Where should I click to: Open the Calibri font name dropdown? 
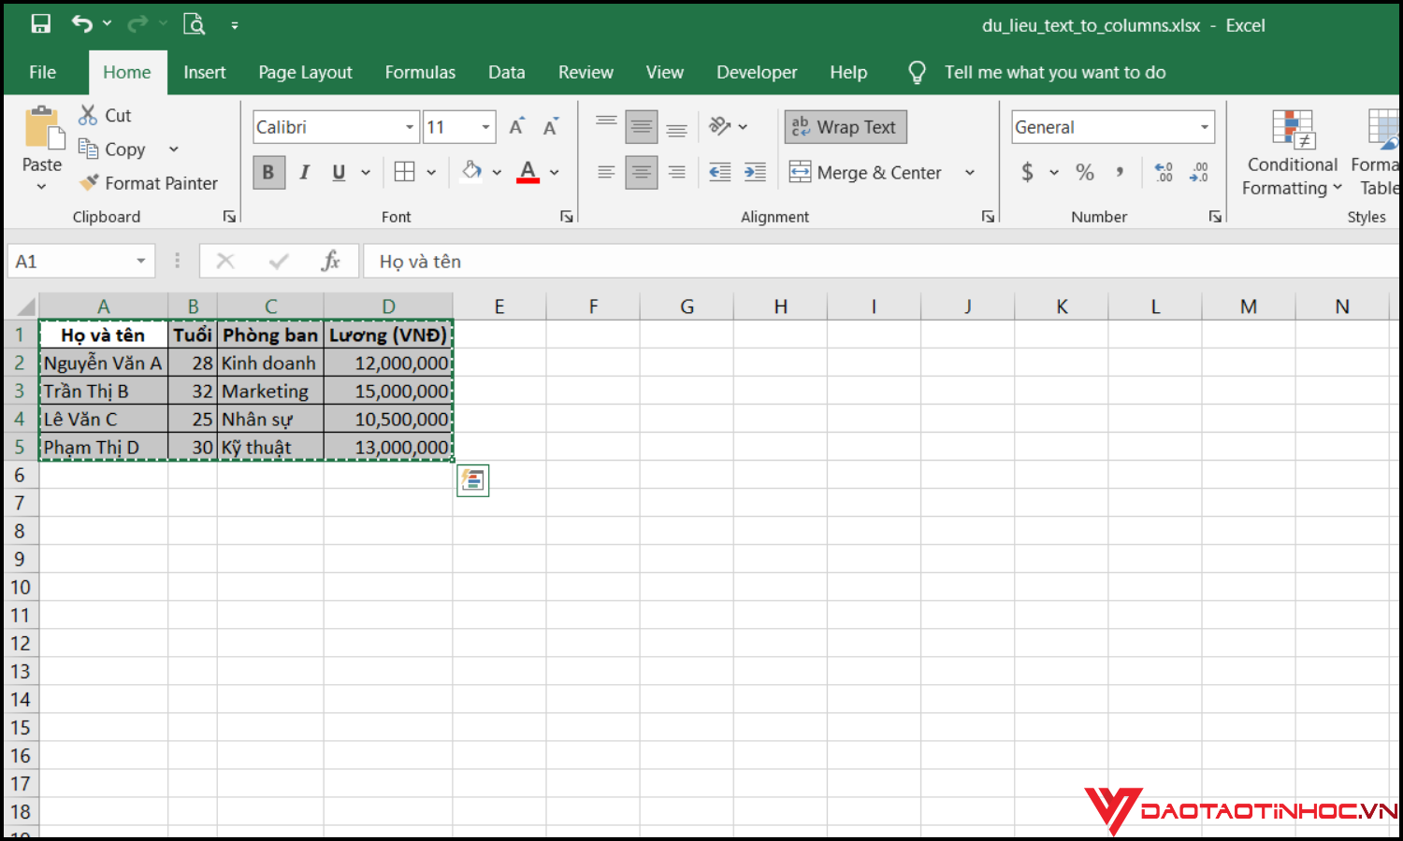click(x=410, y=127)
